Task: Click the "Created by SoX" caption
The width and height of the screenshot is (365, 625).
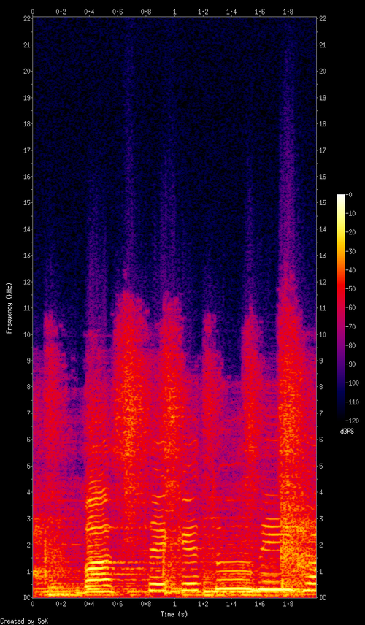Action: pyautogui.click(x=23, y=621)
